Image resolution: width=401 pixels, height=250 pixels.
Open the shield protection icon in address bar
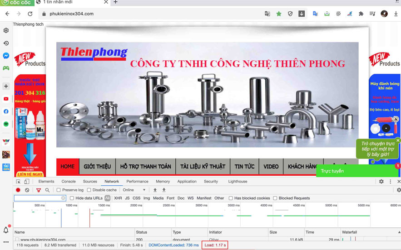(x=290, y=14)
